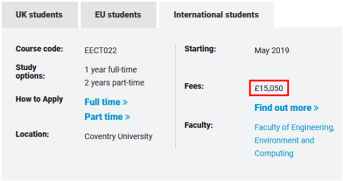Open the Full time application link
This screenshot has width=343, height=181.
(x=106, y=102)
